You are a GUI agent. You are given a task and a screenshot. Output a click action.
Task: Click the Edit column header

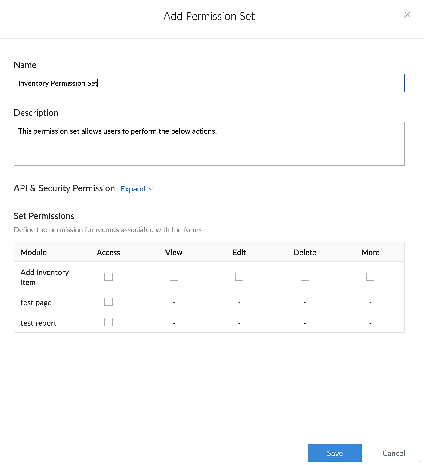(239, 252)
